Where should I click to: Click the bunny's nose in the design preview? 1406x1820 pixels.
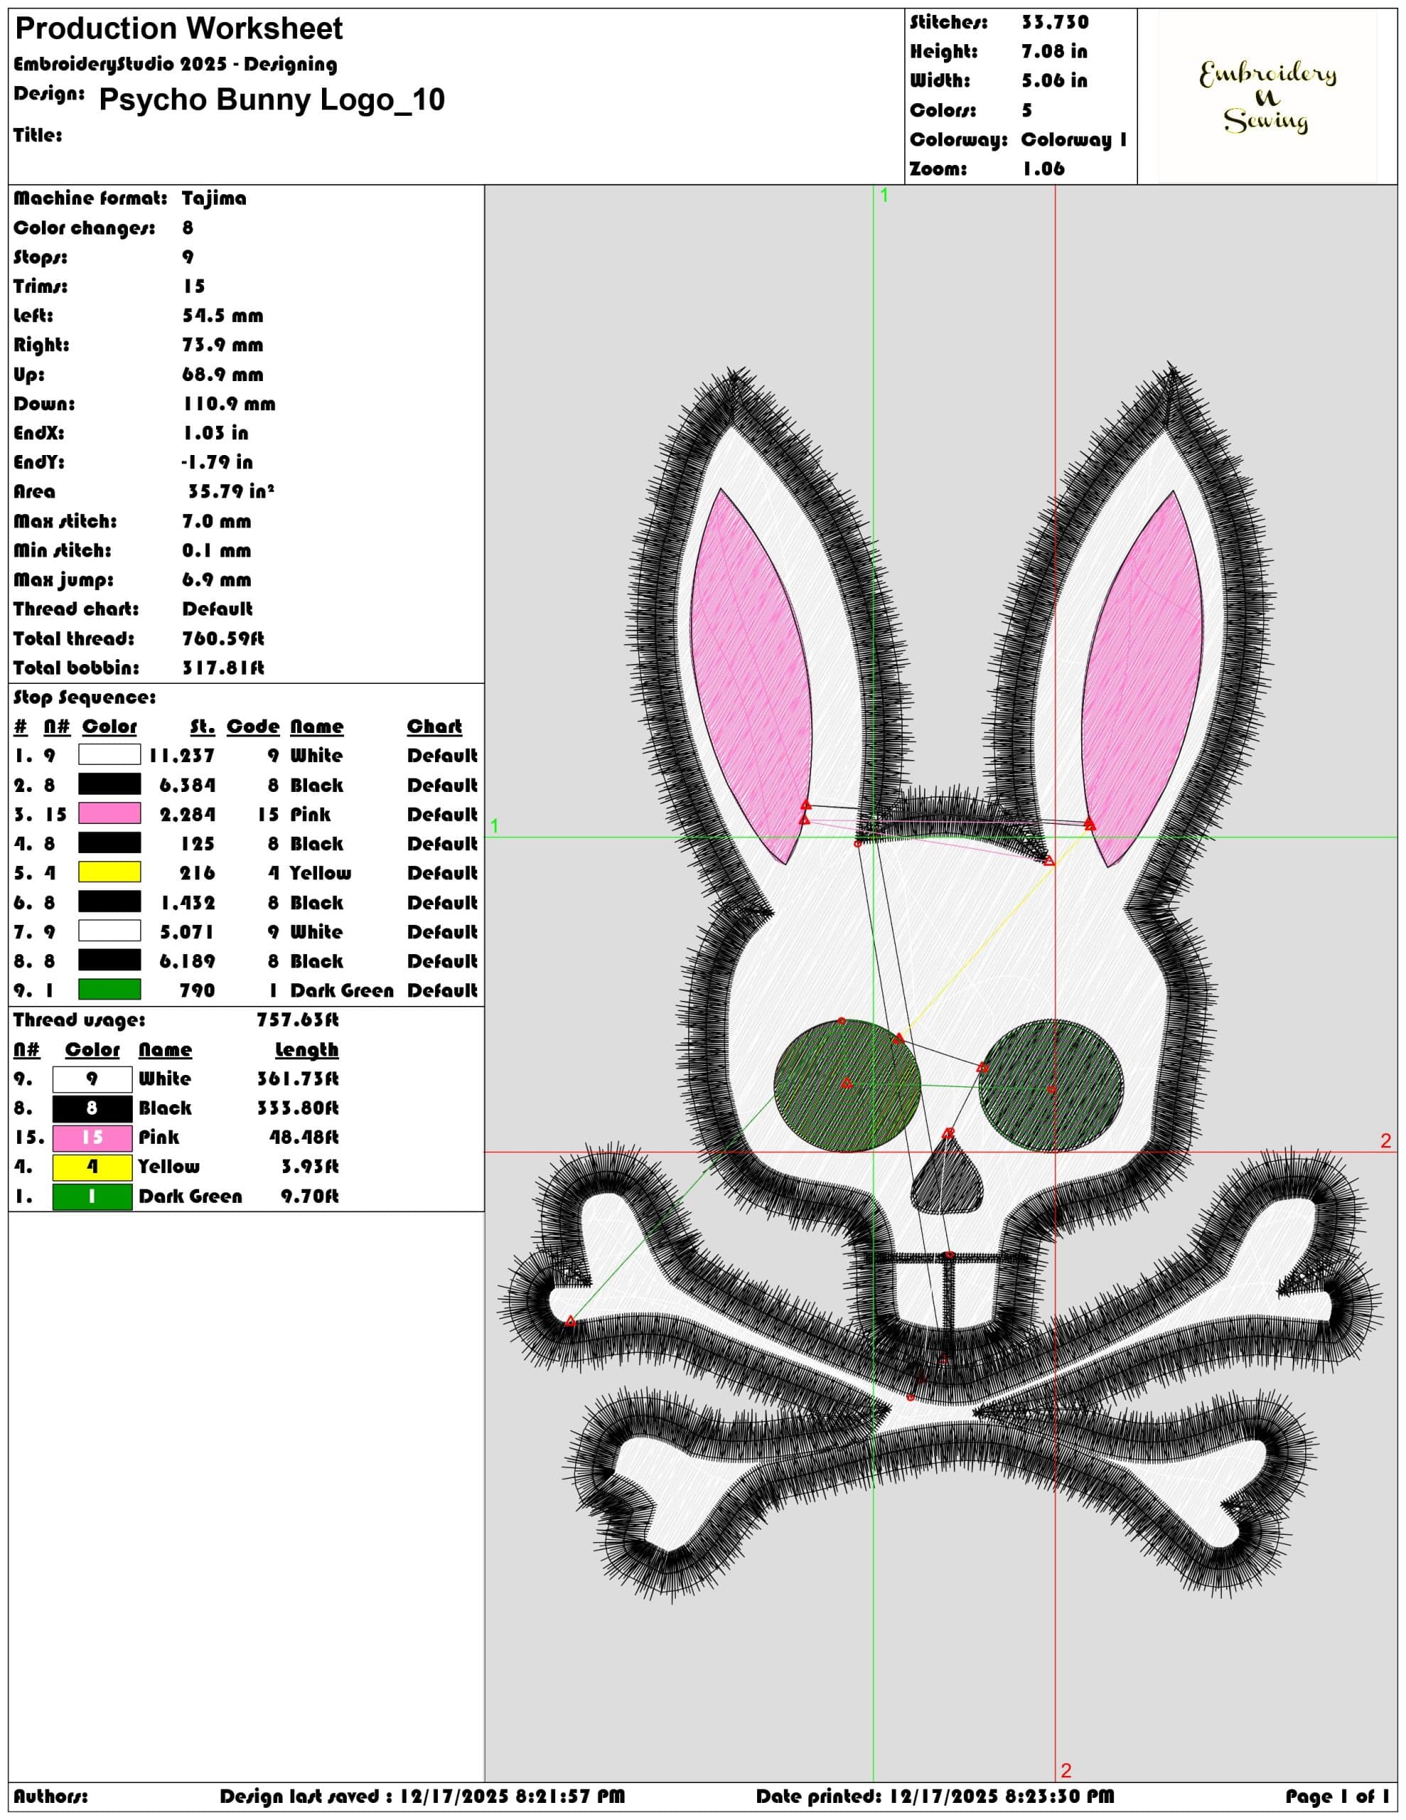[x=946, y=1177]
